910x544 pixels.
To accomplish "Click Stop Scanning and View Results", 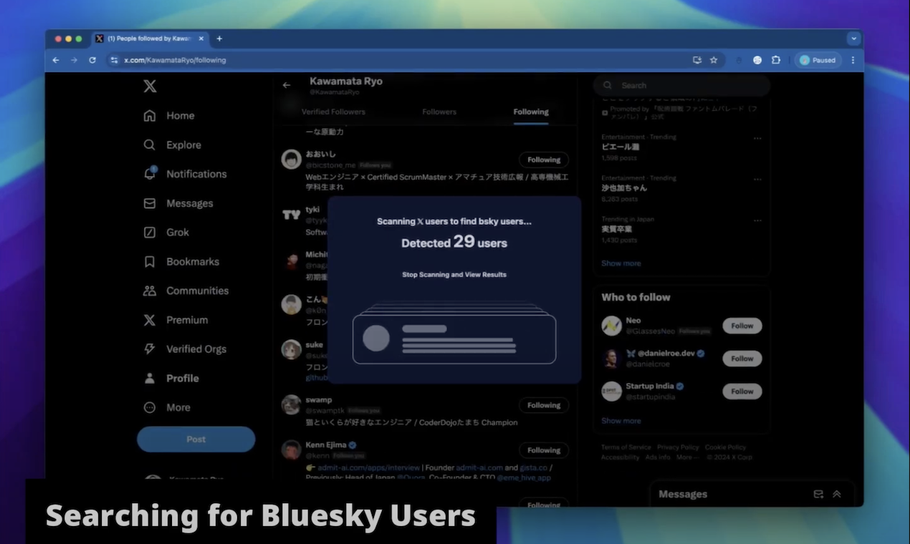I will [x=454, y=274].
